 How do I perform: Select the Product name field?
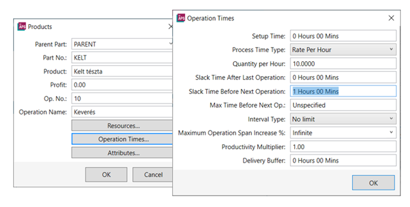122,71
